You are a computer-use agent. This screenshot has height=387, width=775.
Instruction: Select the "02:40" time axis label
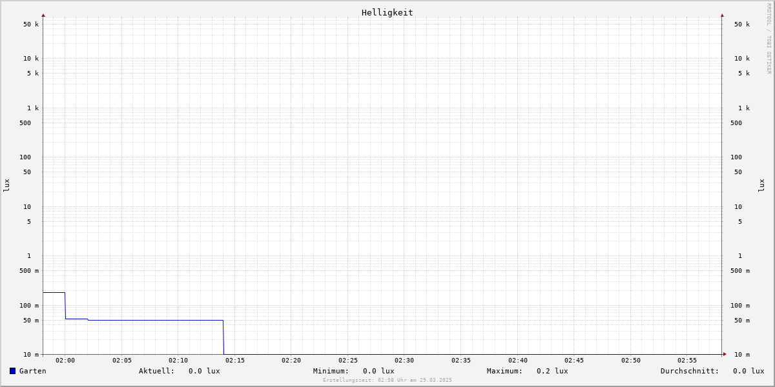tap(518, 361)
